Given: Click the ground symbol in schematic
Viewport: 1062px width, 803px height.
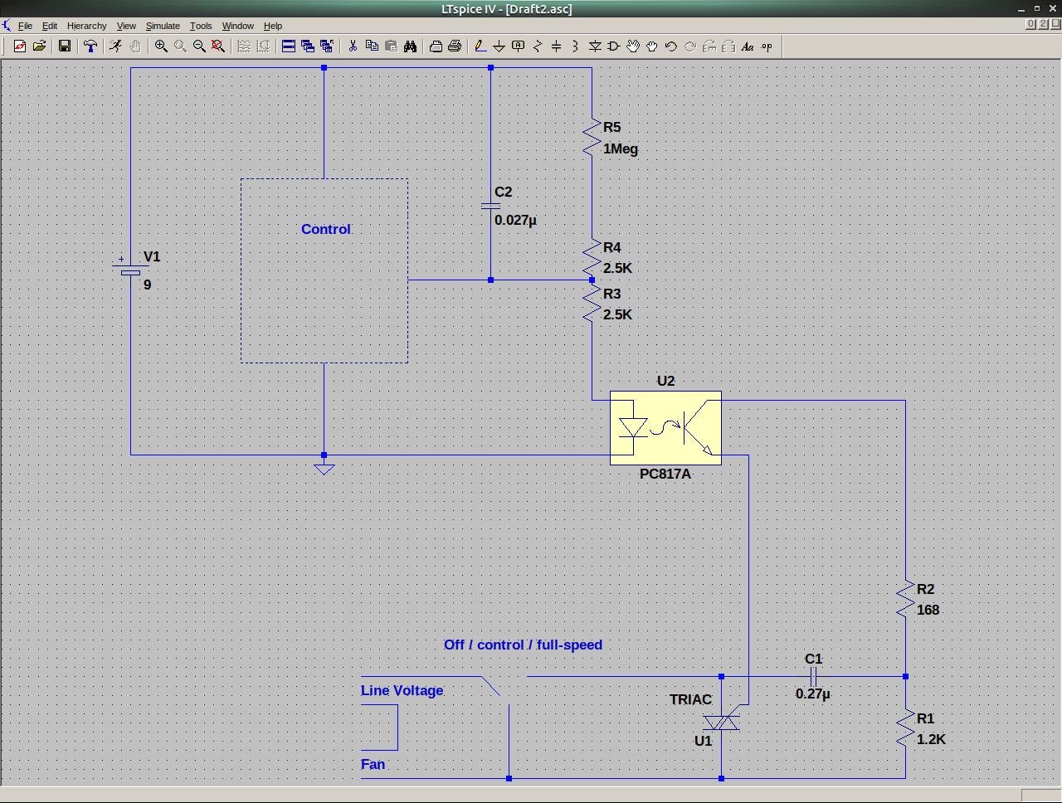Looking at the screenshot, I should click(x=324, y=469).
